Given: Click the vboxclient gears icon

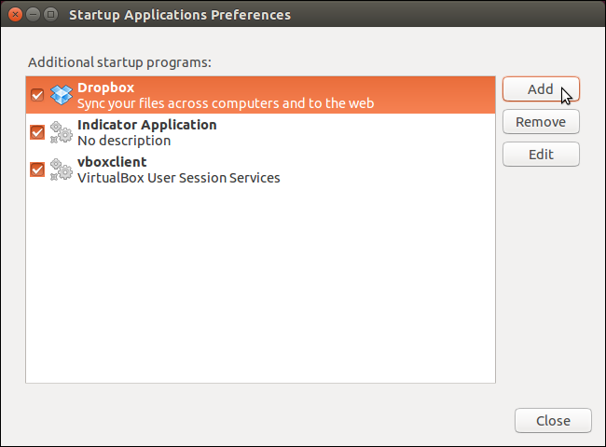Looking at the screenshot, I should coord(61,169).
